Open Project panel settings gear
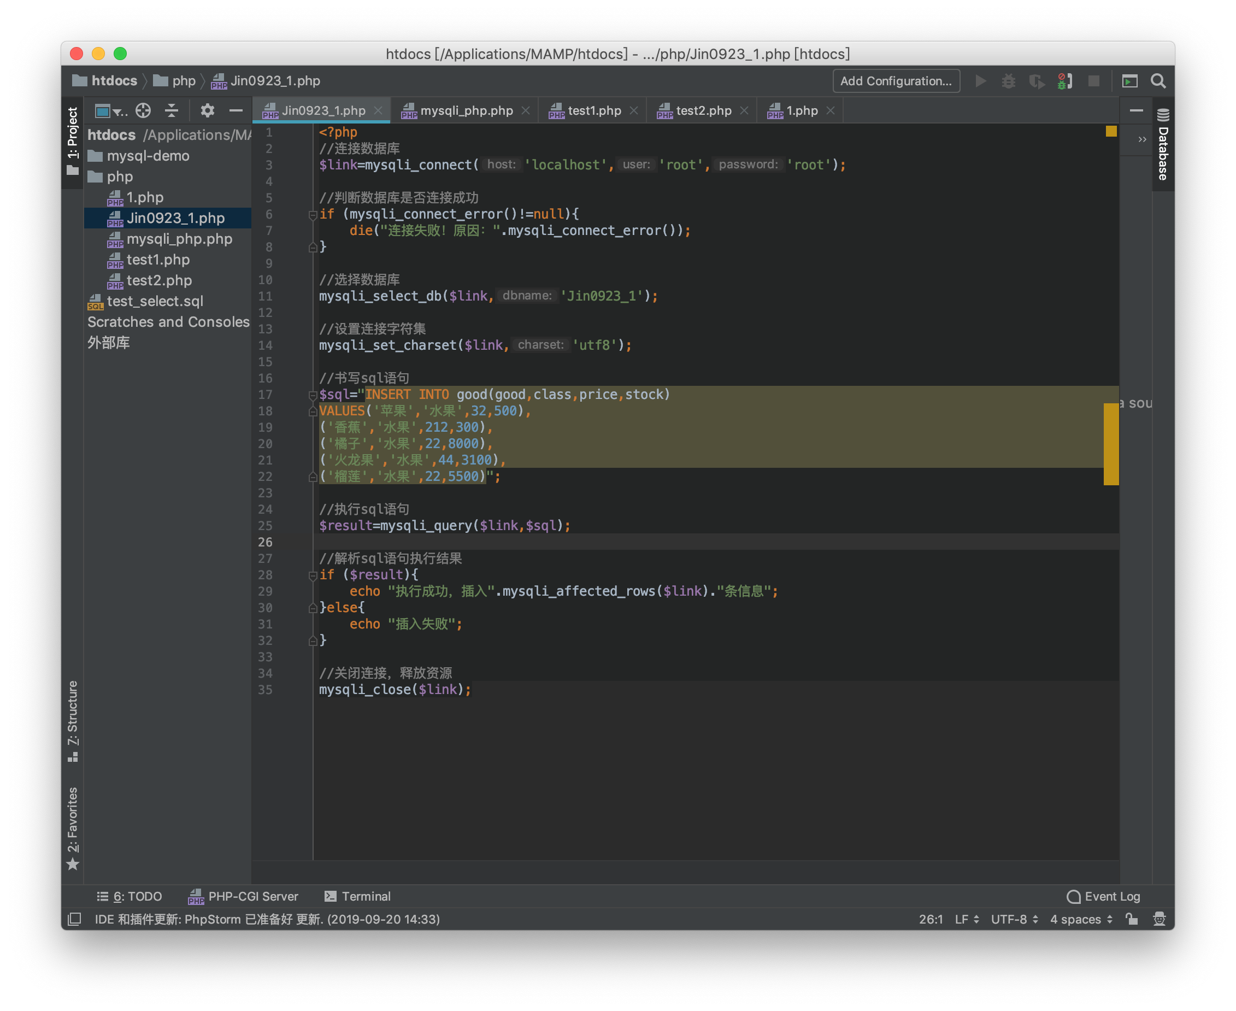 (x=207, y=110)
